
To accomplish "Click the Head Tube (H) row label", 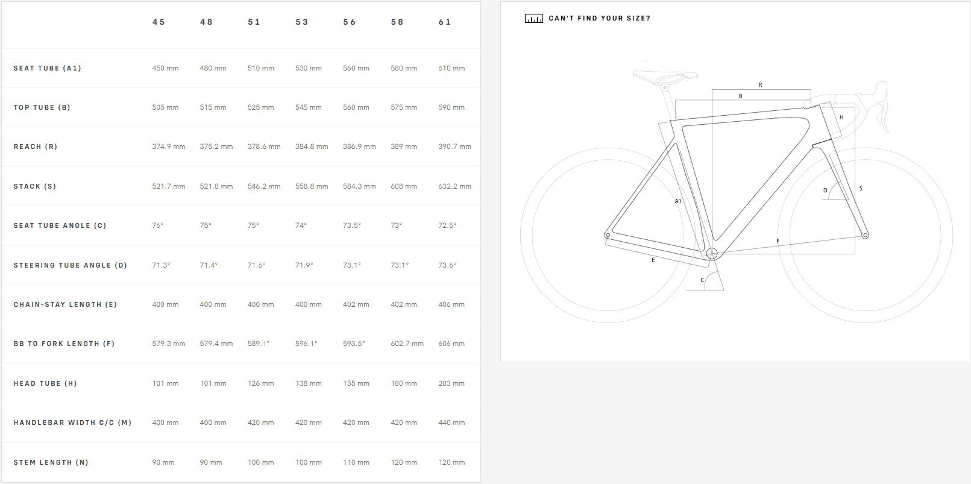I will [45, 383].
